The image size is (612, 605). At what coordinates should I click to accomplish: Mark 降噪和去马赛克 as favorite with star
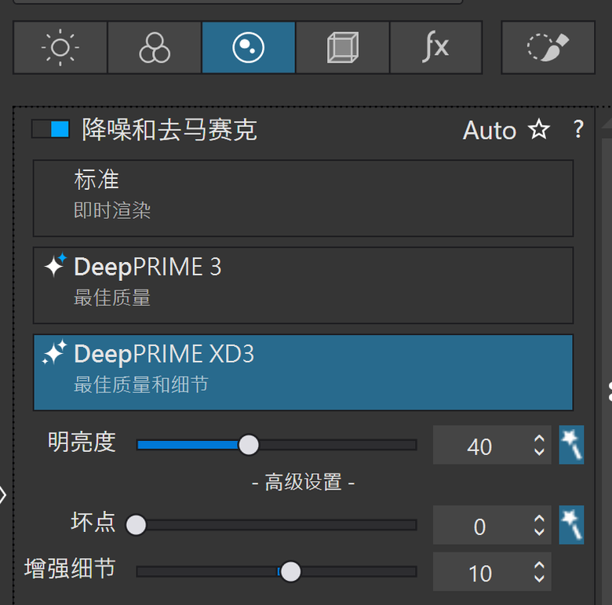click(539, 129)
